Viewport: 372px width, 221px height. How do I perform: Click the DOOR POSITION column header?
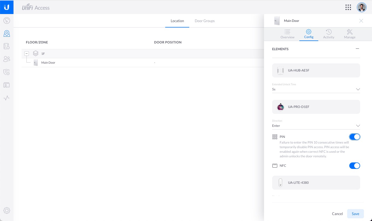pyautogui.click(x=168, y=42)
